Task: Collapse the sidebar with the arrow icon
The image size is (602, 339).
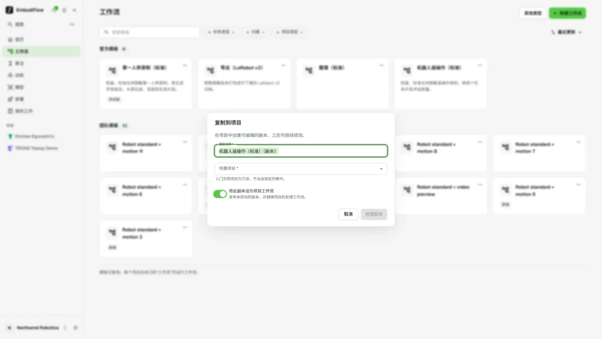Action: (x=74, y=10)
